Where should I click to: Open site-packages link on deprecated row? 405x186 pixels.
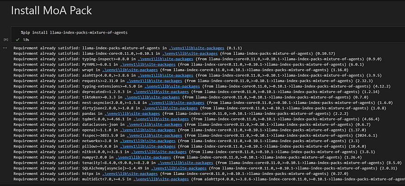(x=161, y=92)
